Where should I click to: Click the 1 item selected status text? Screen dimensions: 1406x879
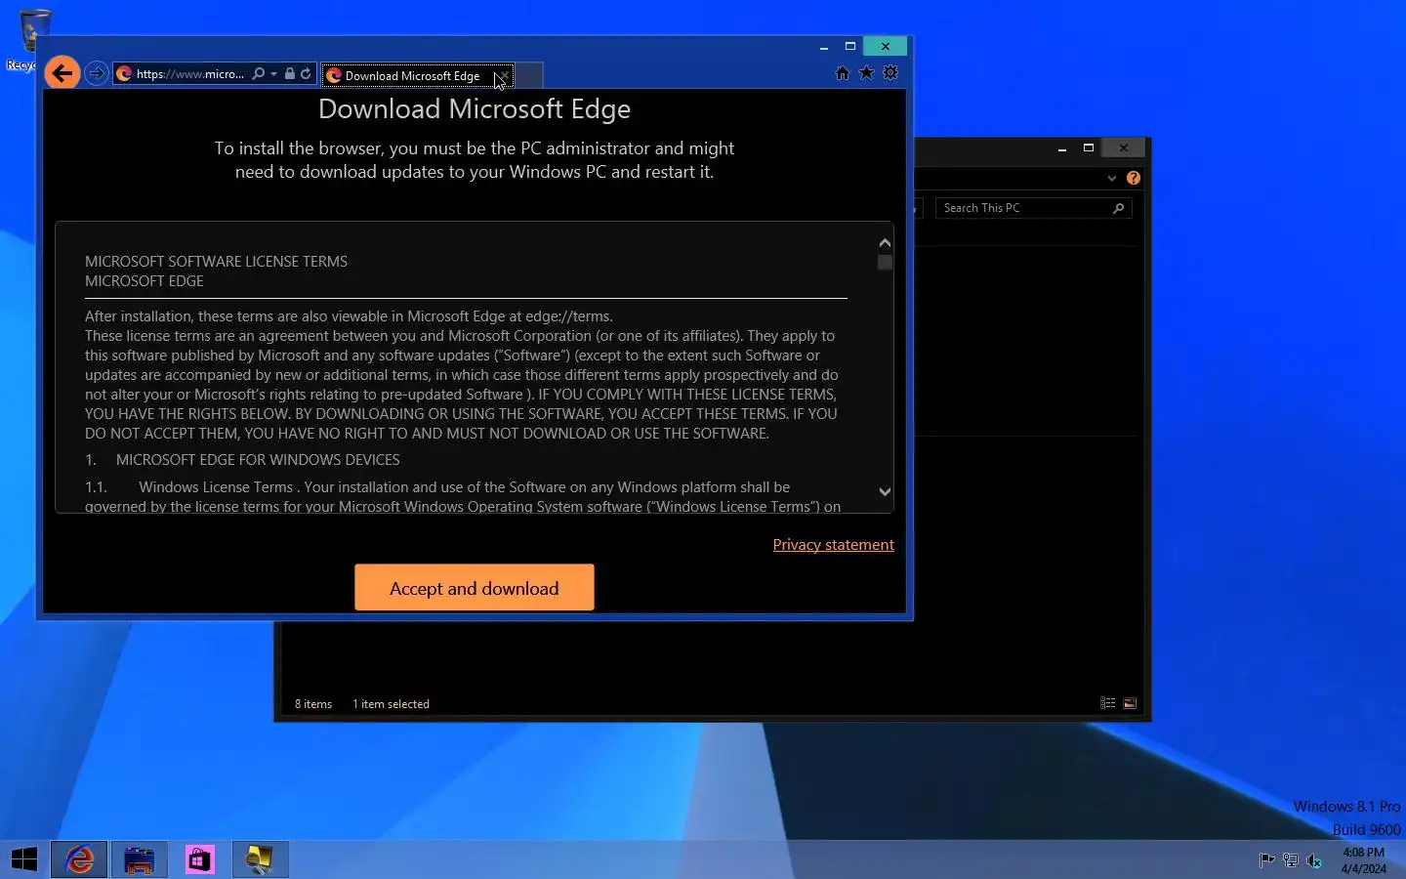tap(391, 704)
